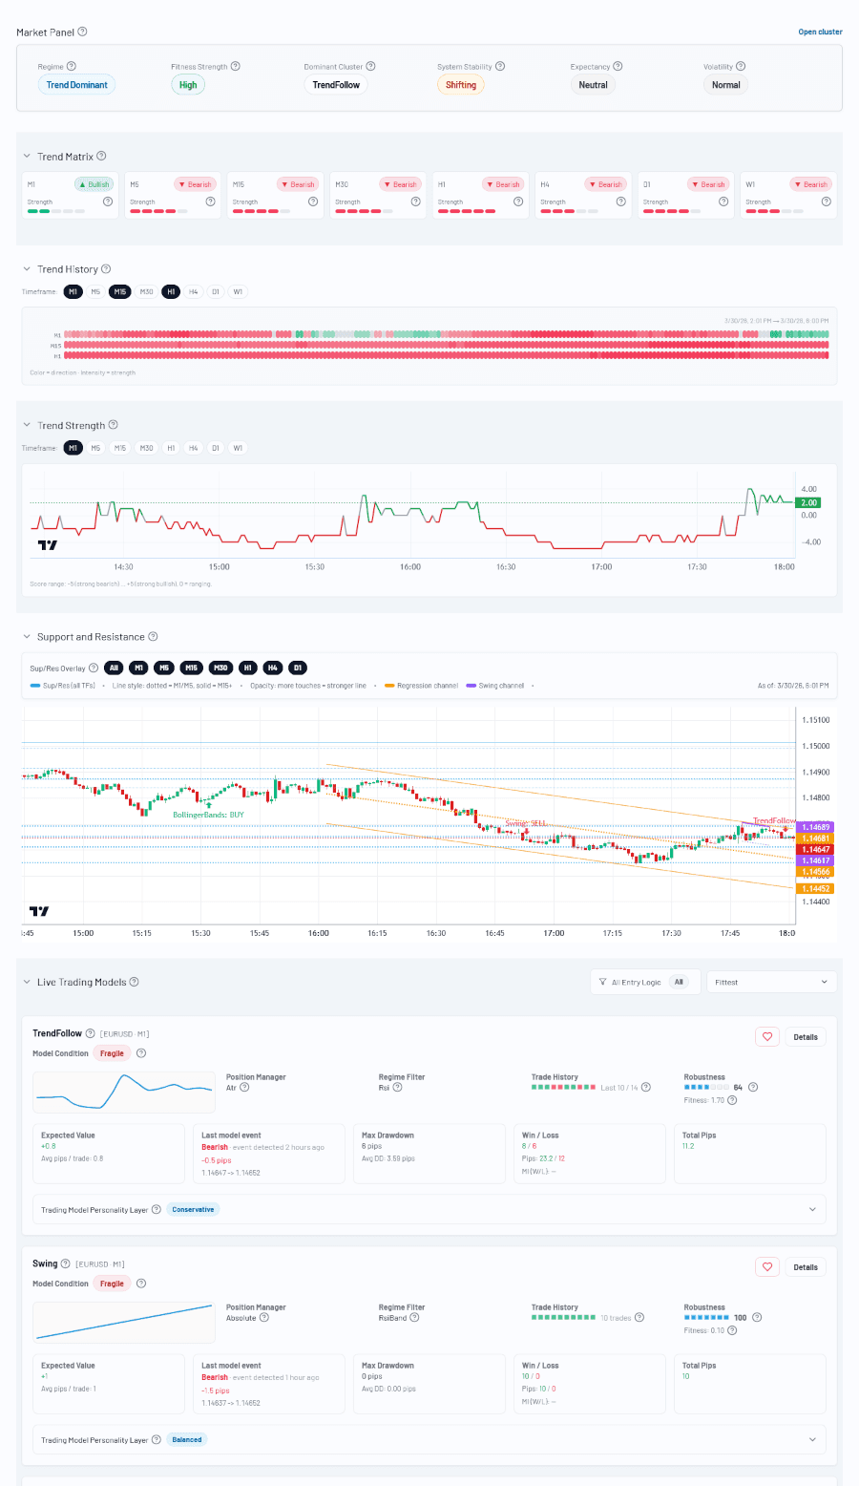Viewport: 859px width, 1486px height.
Task: Favorite the TrendFollow model with the heart icon
Action: 767,1036
